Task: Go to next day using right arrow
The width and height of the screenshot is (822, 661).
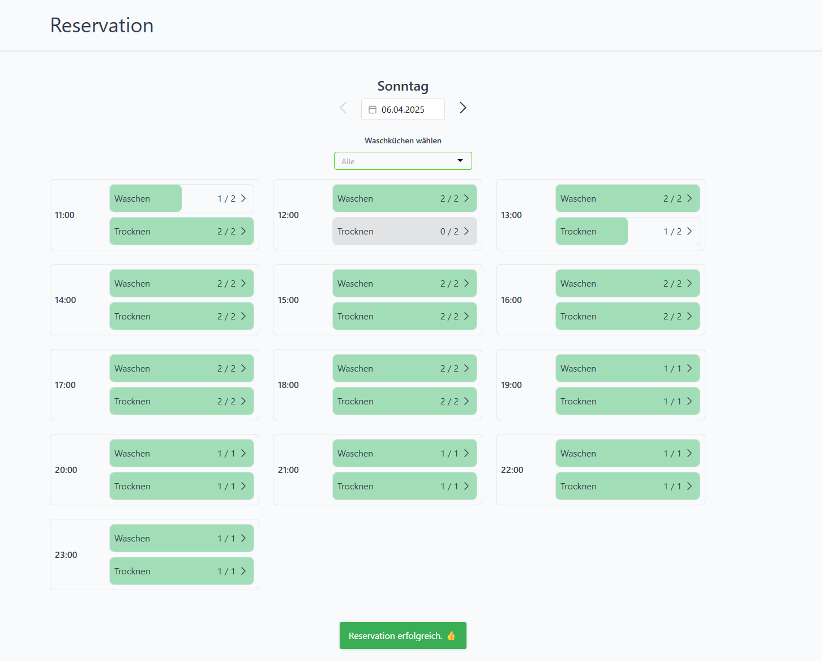Action: click(463, 108)
